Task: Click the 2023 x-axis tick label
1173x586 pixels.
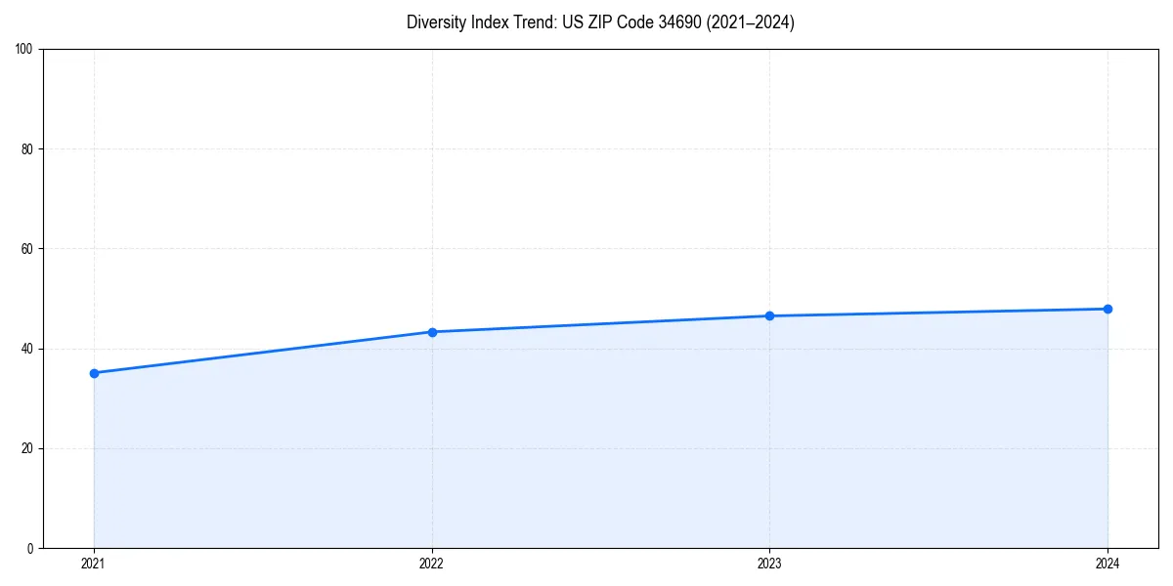Action: 769,564
